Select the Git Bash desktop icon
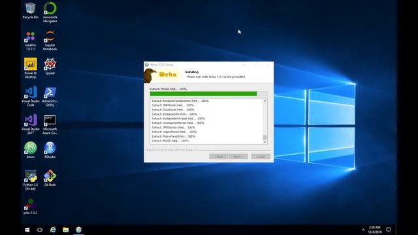Image resolution: width=418 pixels, height=235 pixels. [50, 178]
